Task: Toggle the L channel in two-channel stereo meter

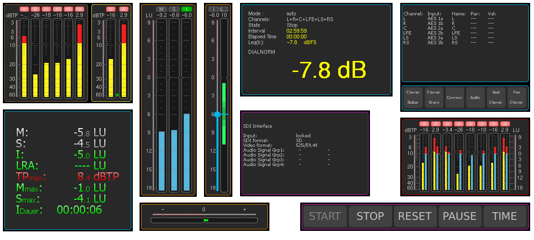Action: pyautogui.click(x=111, y=9)
